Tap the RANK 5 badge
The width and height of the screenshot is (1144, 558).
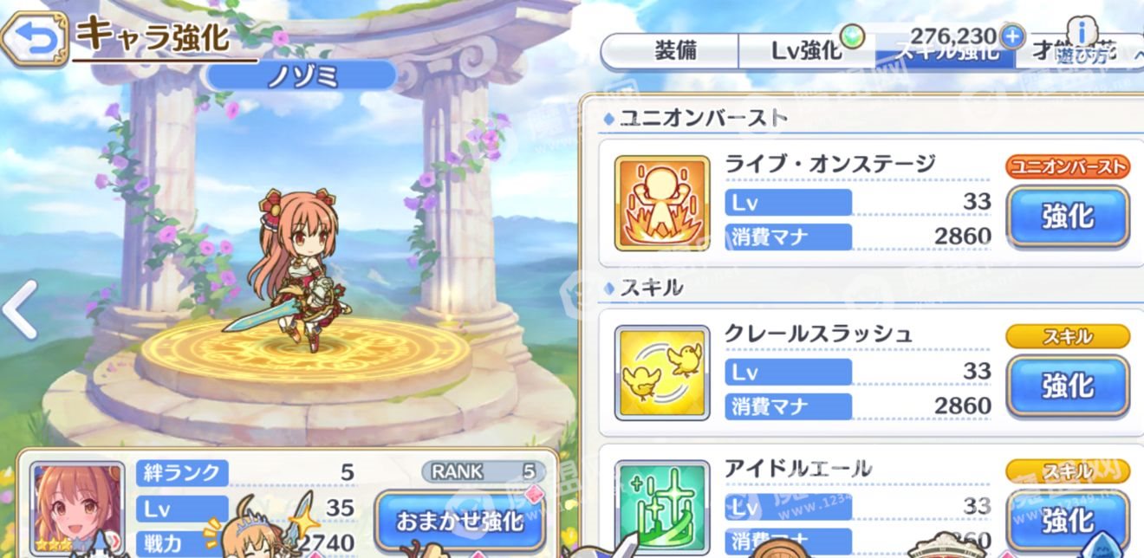(484, 471)
